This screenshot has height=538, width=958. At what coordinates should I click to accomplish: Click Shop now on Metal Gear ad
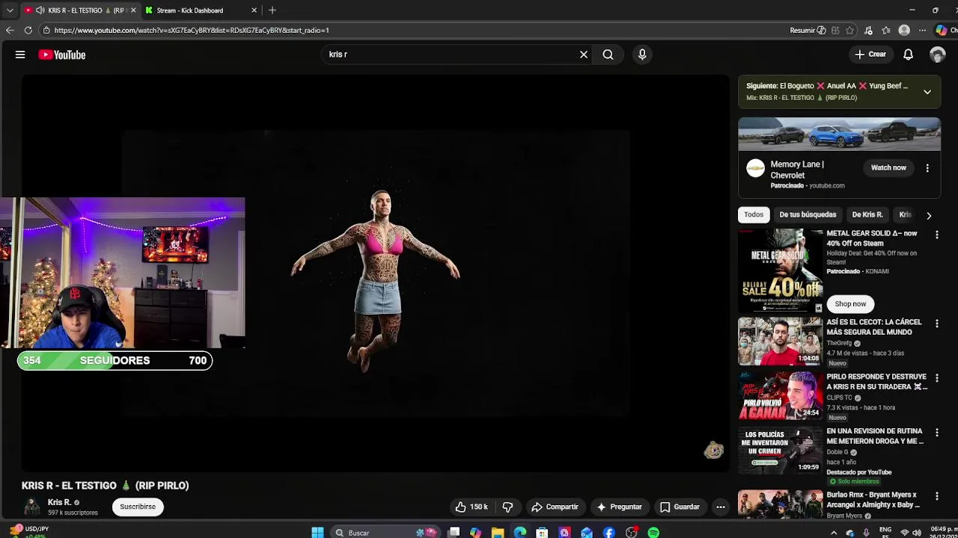click(x=850, y=304)
